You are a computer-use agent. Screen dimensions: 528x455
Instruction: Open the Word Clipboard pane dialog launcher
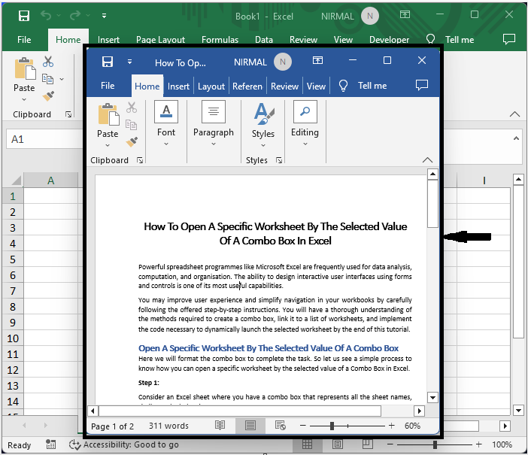(x=141, y=160)
